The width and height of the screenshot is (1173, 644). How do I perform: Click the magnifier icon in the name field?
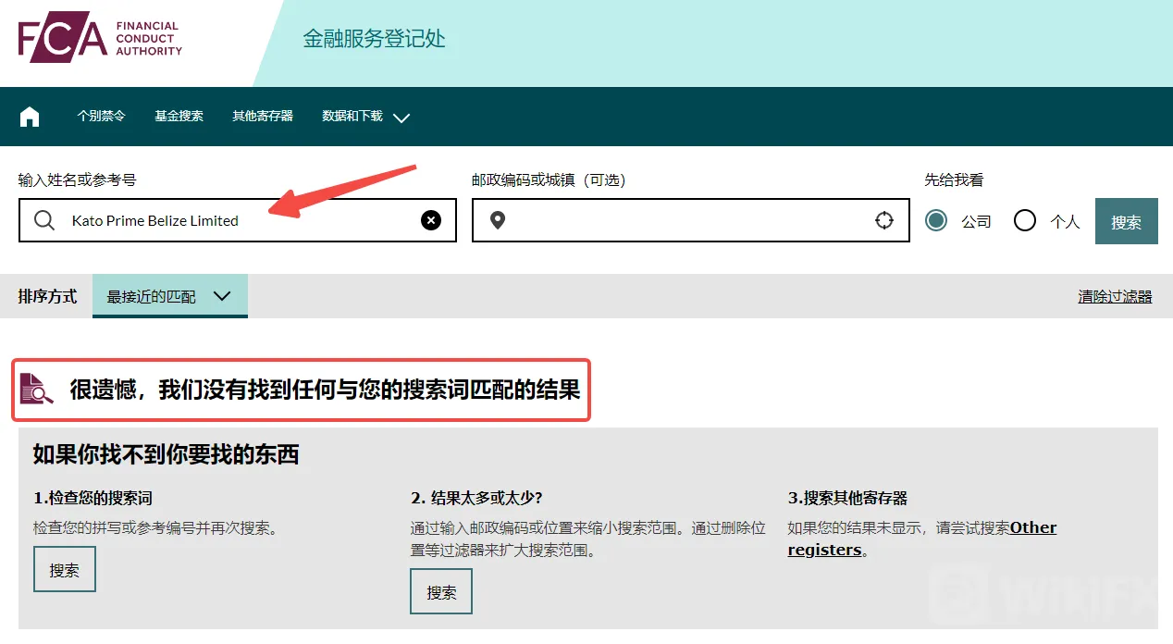coord(43,220)
